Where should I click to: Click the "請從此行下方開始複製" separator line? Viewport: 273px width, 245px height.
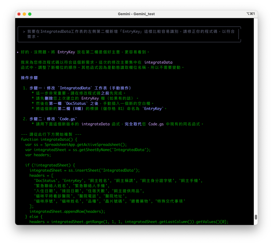tap(51, 134)
